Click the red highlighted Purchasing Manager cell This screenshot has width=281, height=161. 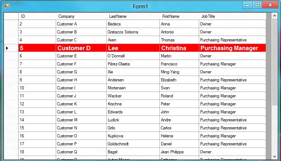point(232,48)
